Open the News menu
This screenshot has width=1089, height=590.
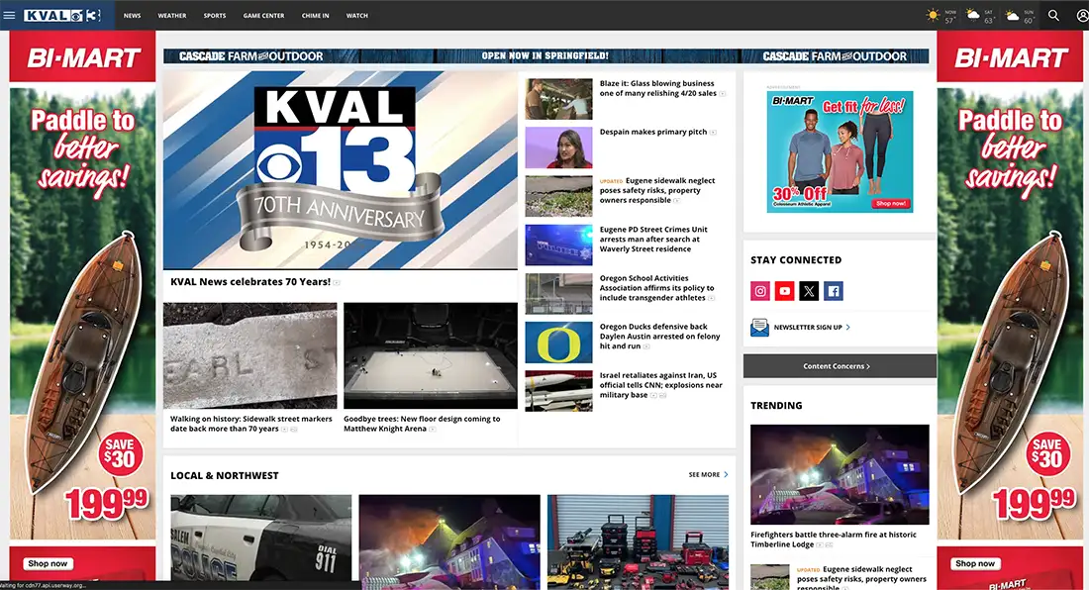point(132,15)
